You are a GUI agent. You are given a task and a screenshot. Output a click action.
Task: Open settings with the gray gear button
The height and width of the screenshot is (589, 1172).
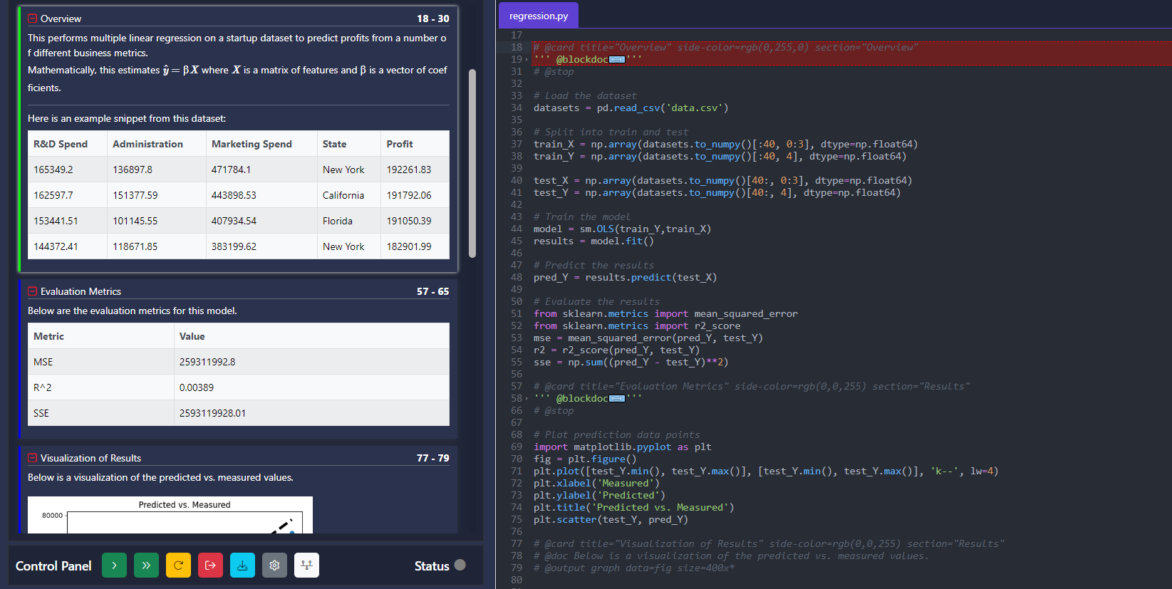pos(274,565)
